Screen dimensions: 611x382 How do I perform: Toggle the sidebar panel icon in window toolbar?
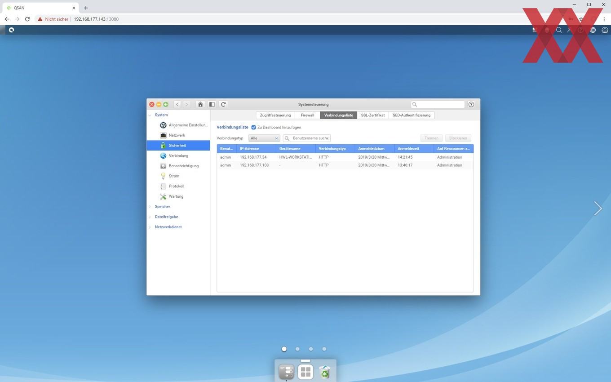pos(212,104)
